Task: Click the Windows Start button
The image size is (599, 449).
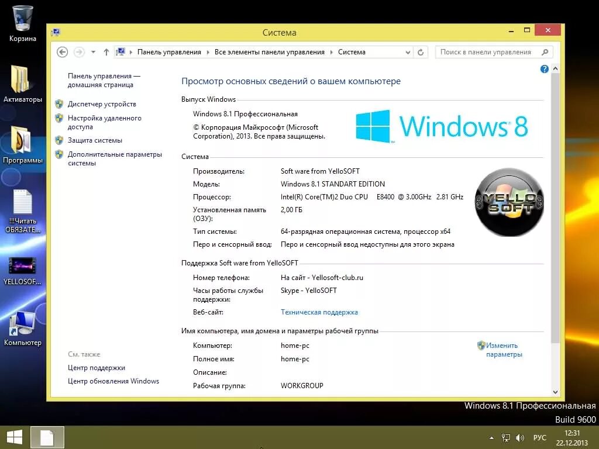Action: click(15, 437)
